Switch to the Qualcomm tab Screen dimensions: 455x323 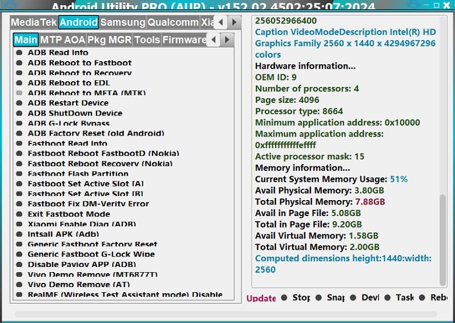pos(173,22)
